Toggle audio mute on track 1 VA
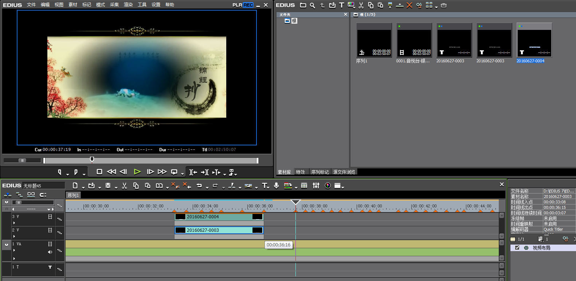The width and height of the screenshot is (576, 281). click(50, 252)
